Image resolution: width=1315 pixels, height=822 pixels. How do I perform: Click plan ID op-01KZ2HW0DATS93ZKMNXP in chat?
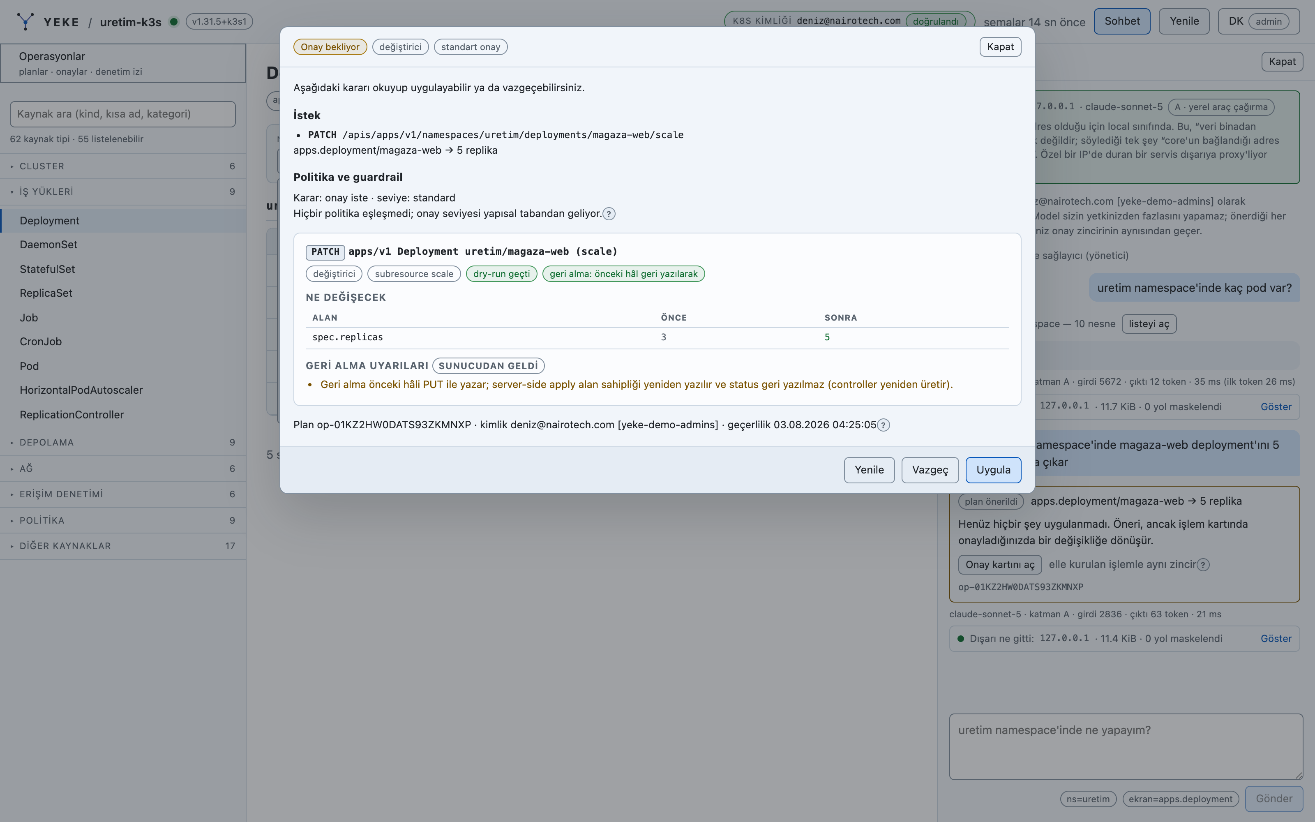coord(1020,587)
